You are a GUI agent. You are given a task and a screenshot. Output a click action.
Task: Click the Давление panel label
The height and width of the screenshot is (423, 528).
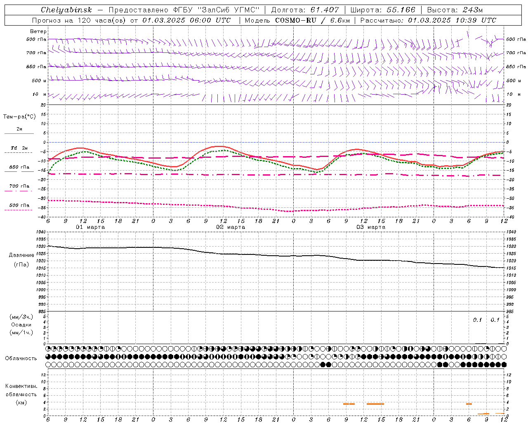pos(21,255)
